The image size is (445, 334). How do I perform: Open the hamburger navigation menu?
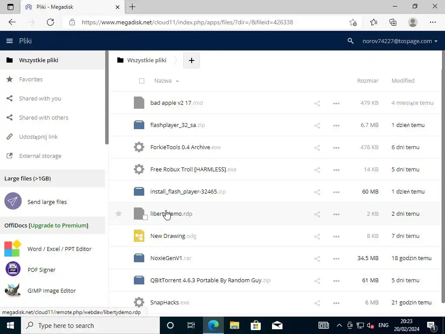pyautogui.click(x=10, y=41)
